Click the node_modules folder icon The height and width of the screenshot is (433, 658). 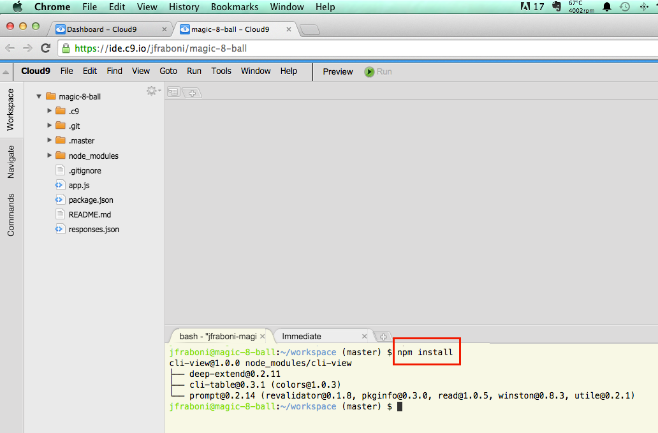coord(61,155)
